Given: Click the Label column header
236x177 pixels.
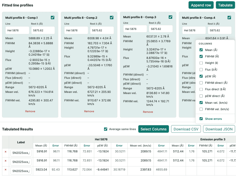Looking at the screenshot, I should tap(21, 142).
